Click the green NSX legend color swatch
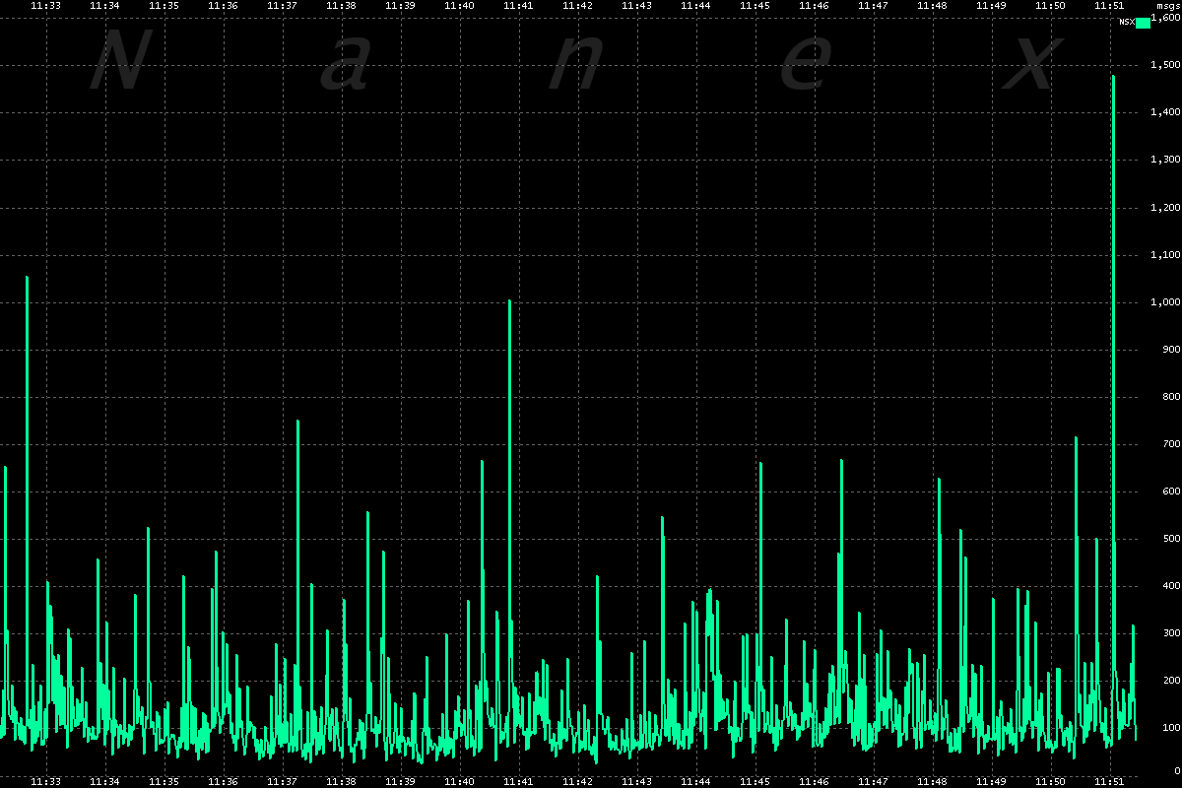This screenshot has width=1182, height=788. [x=1143, y=23]
